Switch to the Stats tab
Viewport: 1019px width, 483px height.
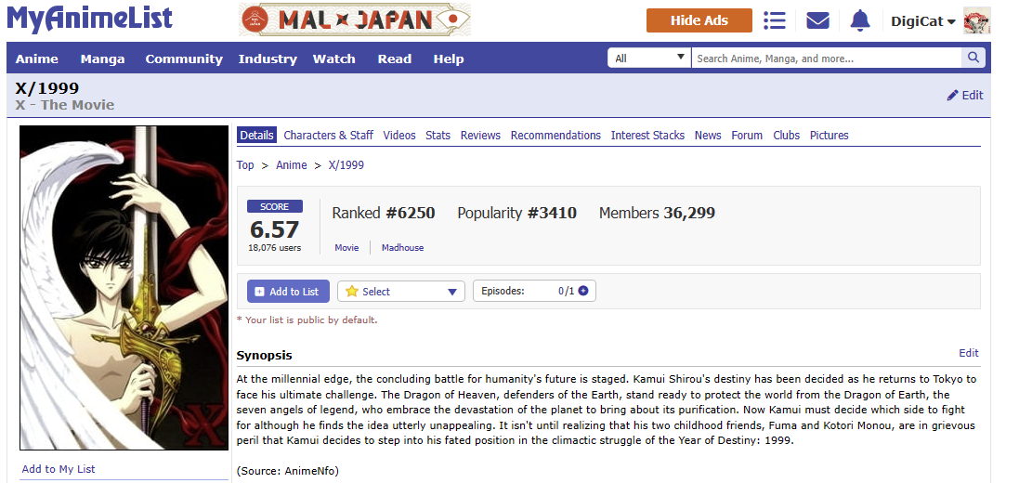point(438,136)
